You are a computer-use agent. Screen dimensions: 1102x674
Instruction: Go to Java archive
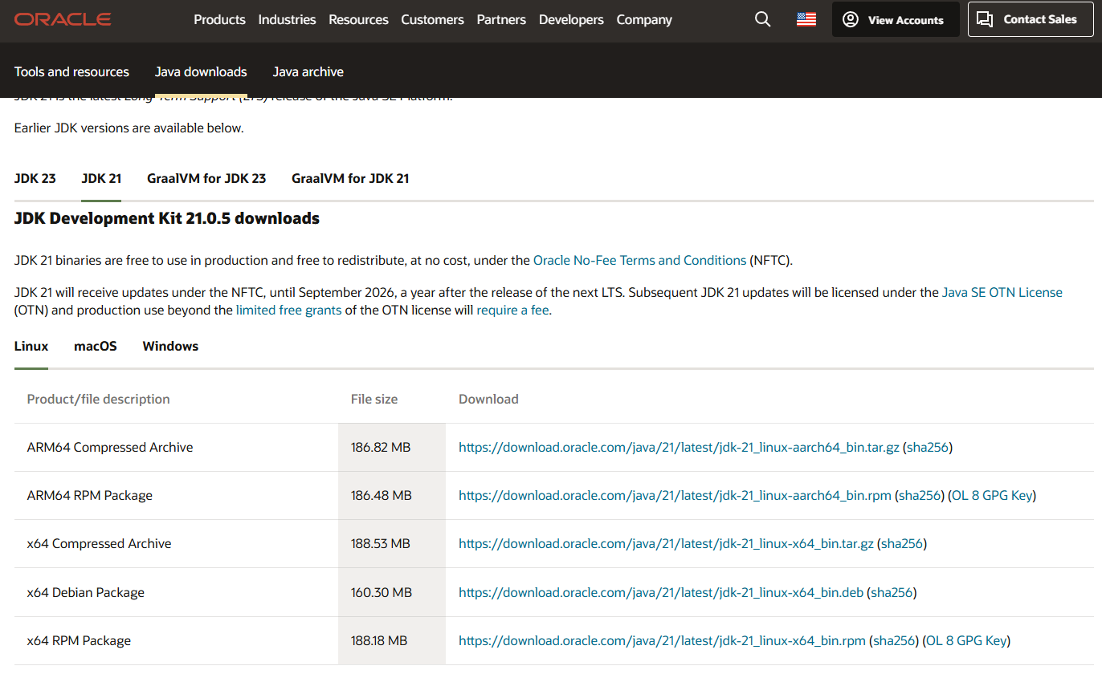pyautogui.click(x=308, y=71)
